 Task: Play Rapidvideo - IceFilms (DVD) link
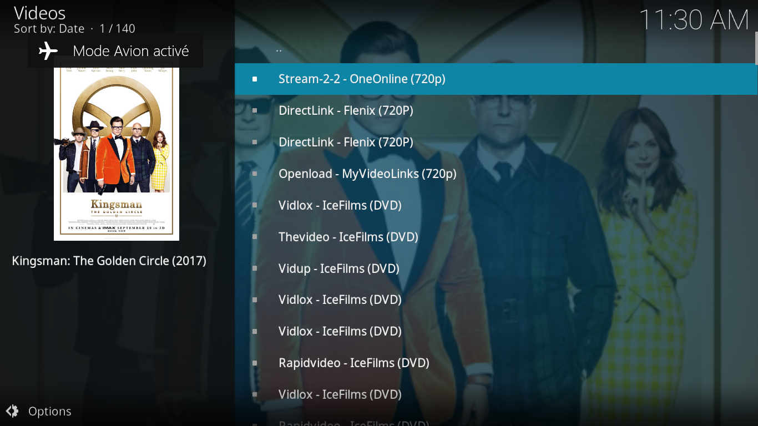[496, 363]
